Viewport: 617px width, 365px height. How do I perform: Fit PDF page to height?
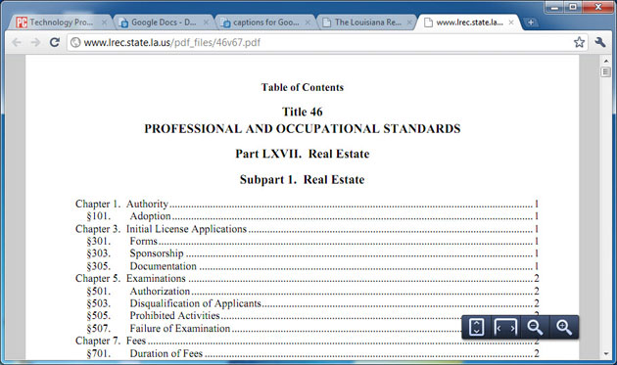pos(477,327)
